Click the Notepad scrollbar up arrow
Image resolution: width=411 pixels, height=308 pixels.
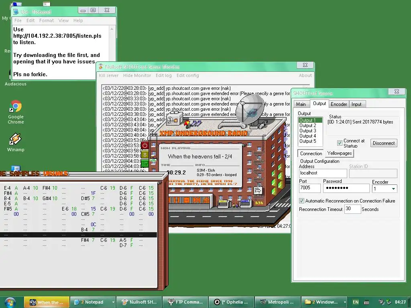pyautogui.click(x=112, y=29)
